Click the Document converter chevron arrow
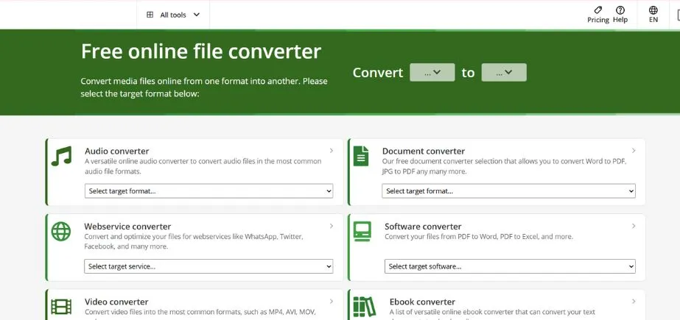This screenshot has width=680, height=320. [634, 151]
